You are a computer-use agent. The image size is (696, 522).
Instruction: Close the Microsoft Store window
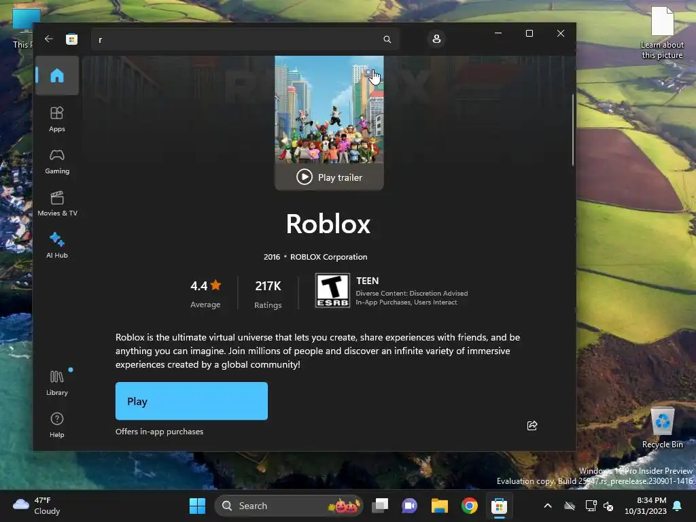(561, 33)
